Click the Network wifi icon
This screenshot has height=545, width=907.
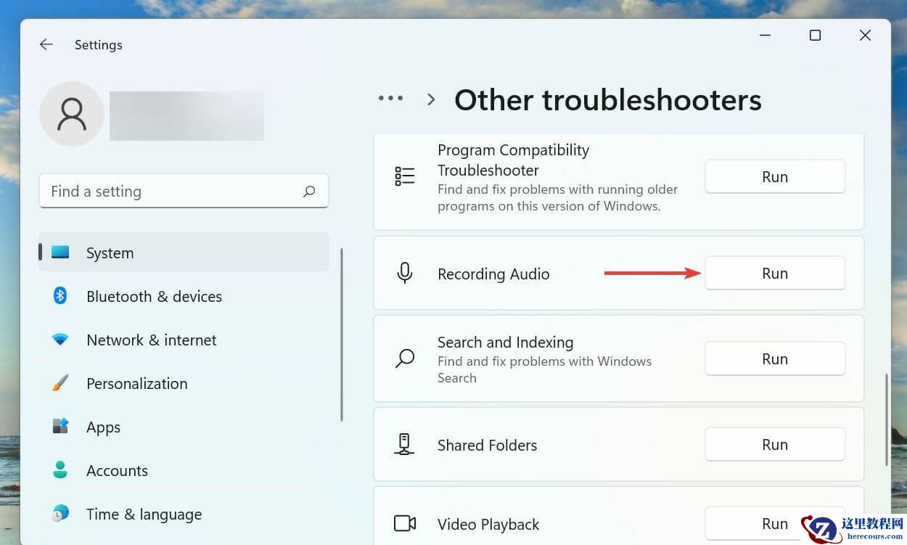click(60, 340)
